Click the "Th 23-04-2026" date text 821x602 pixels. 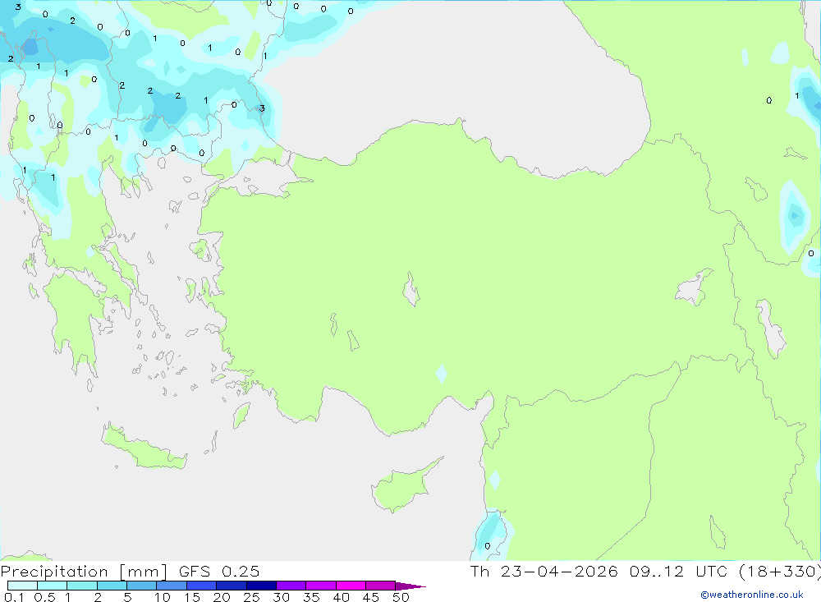tap(544, 571)
